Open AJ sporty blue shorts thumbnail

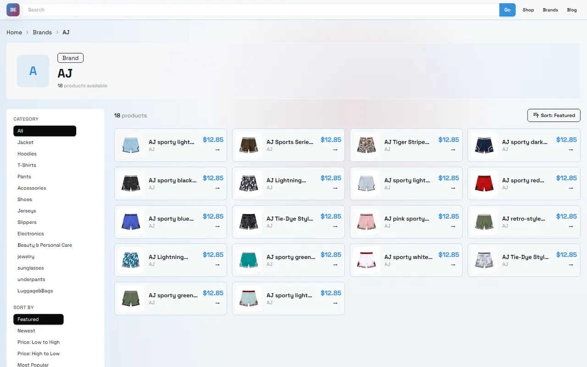pyautogui.click(x=131, y=222)
